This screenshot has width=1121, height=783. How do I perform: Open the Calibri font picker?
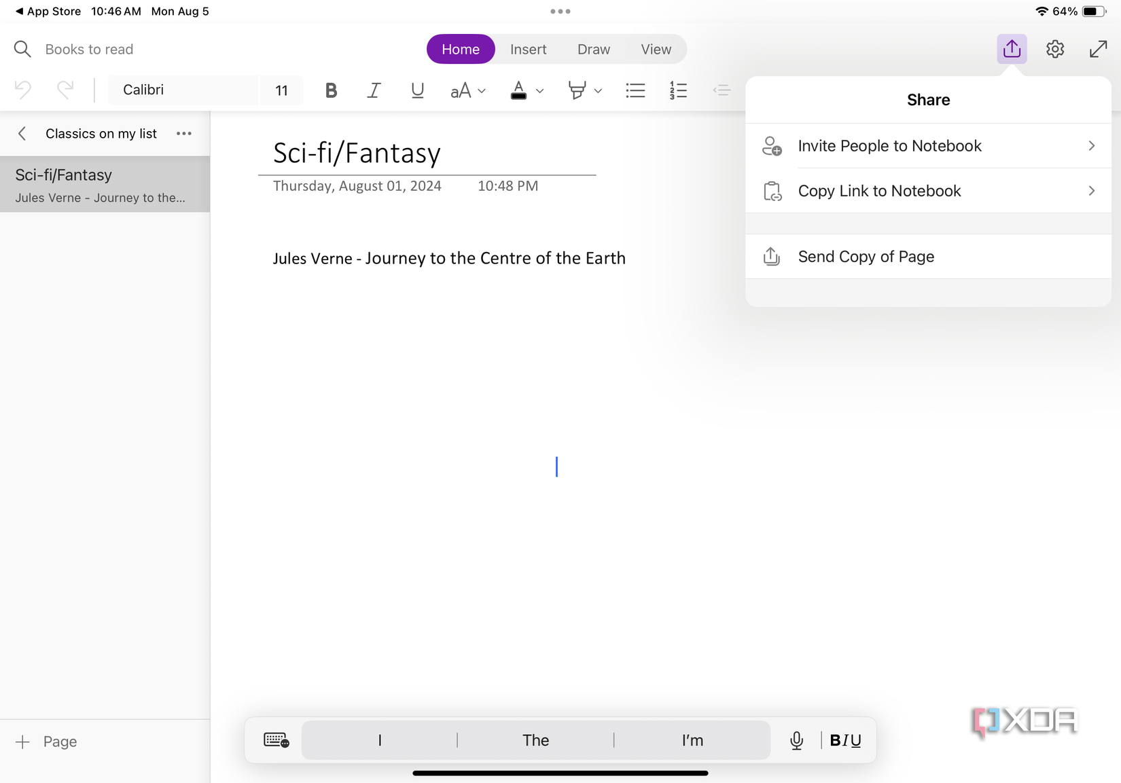pos(183,90)
